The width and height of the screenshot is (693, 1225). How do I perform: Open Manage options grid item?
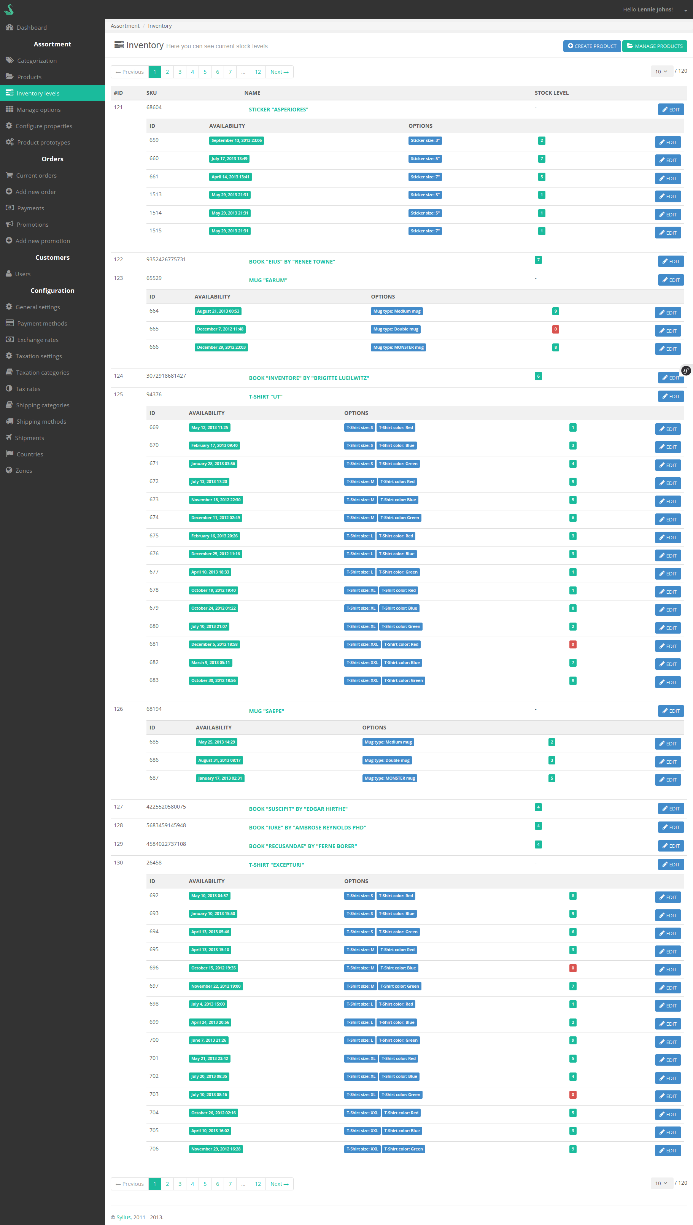52,110
